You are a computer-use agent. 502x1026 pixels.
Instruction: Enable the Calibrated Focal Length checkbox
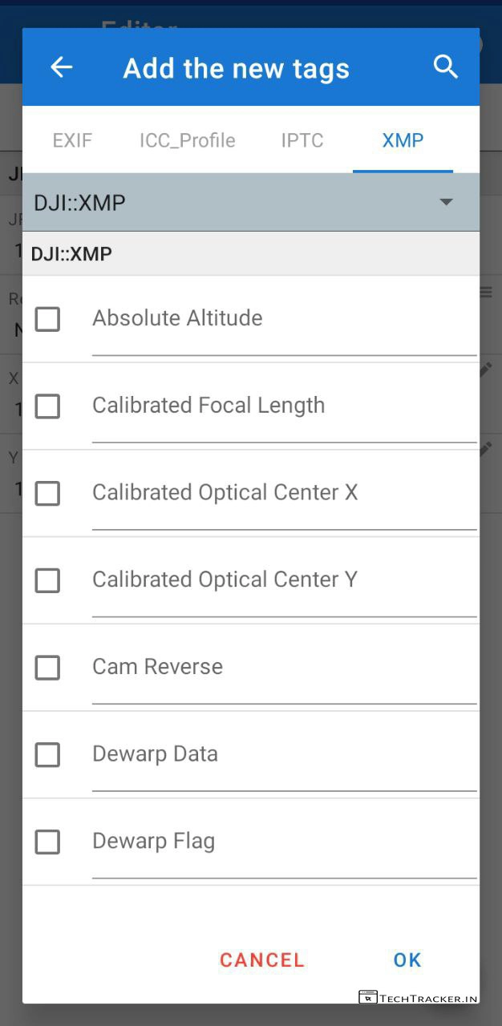pos(47,406)
